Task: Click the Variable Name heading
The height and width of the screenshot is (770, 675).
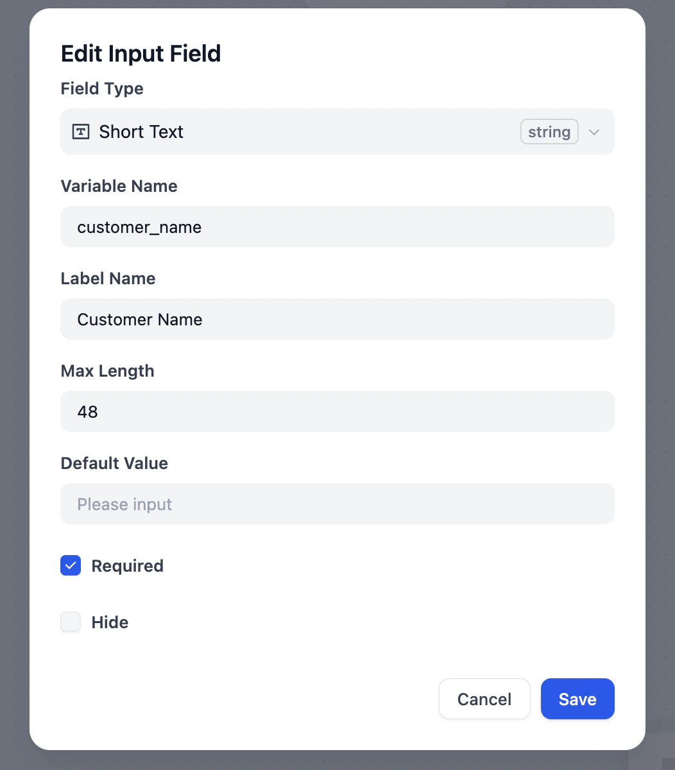Action: click(x=119, y=186)
